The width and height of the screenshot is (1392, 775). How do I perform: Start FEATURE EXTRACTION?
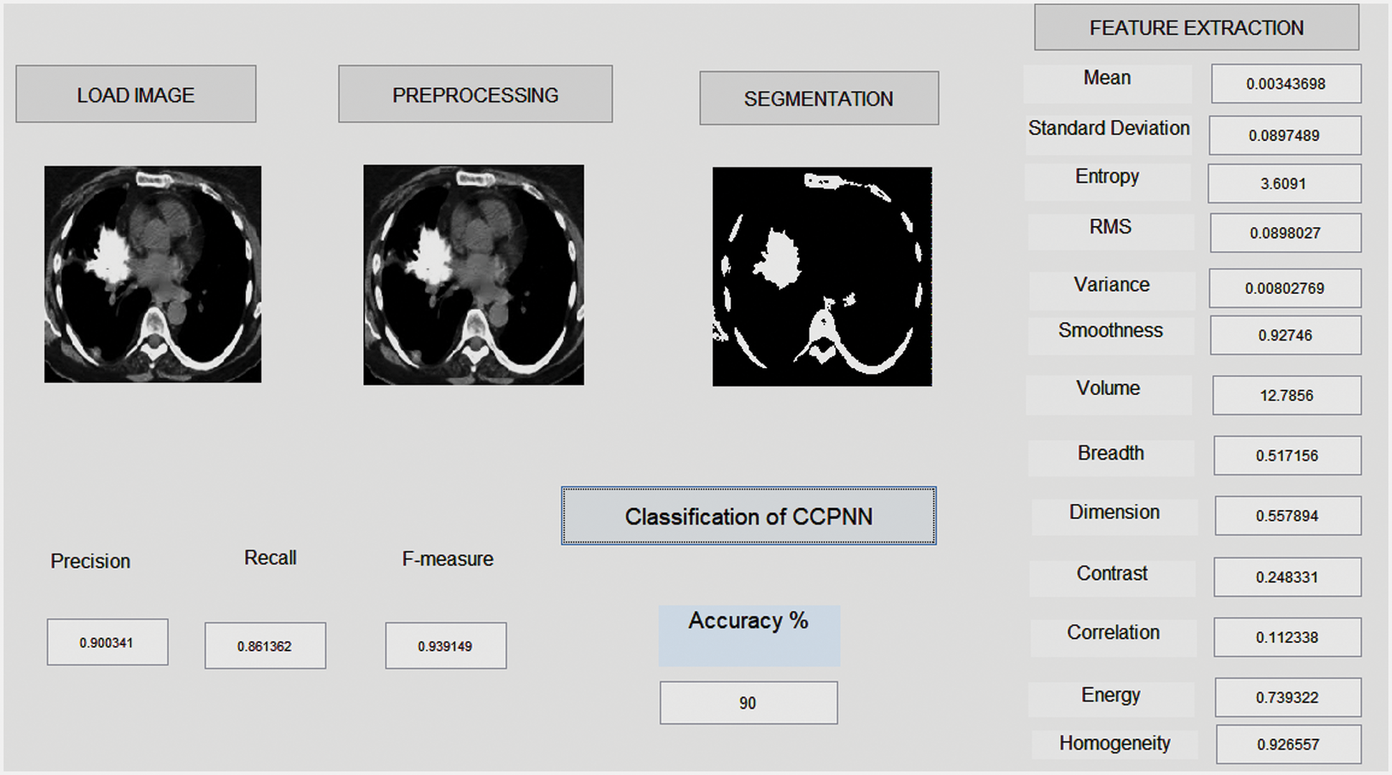[x=1196, y=28]
